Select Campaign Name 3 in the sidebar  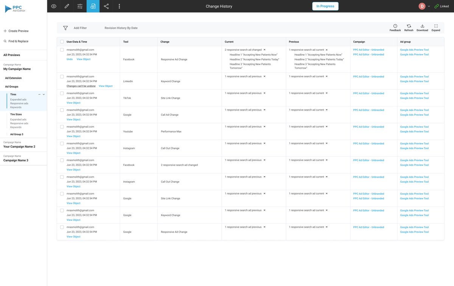pos(16,160)
